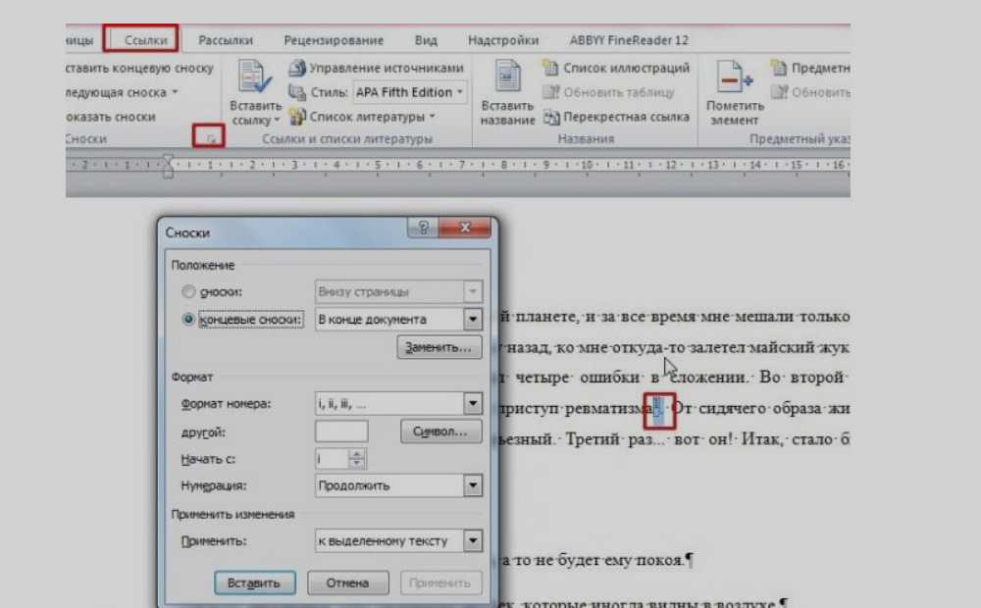Expand Нумерация Продолжить dropdown
Image resolution: width=981 pixels, height=608 pixels.
pos(473,485)
